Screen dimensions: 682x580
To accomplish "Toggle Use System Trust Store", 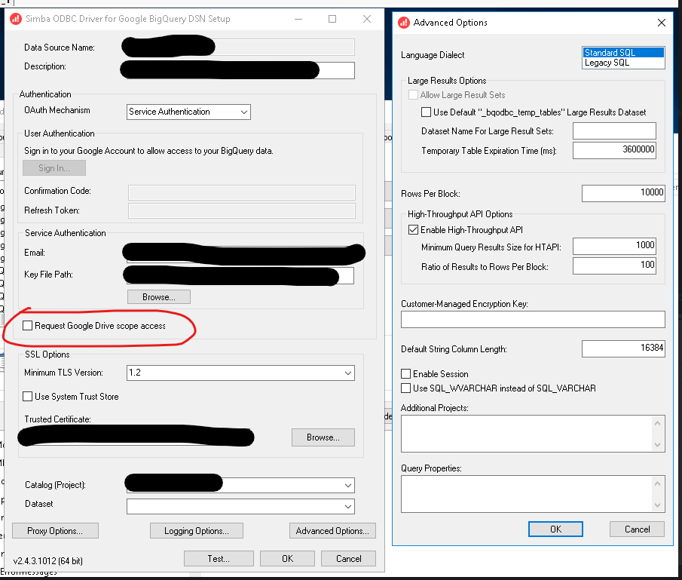I will [x=26, y=397].
